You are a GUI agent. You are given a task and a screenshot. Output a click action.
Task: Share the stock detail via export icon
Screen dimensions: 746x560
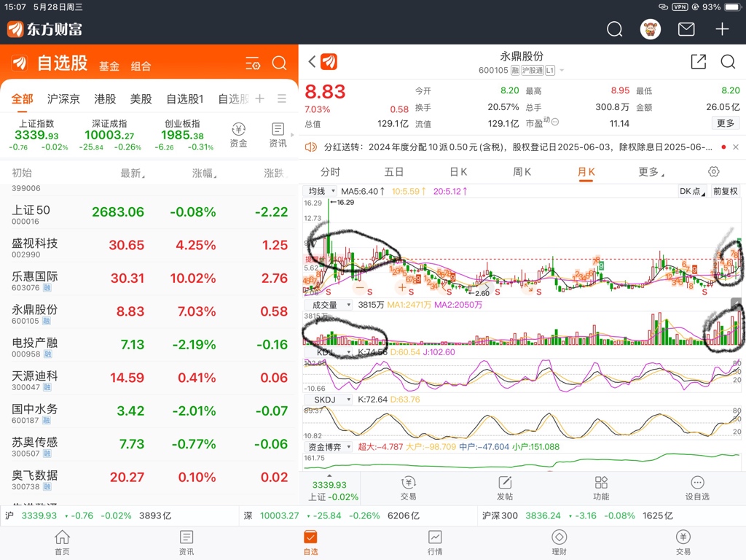[698, 61]
